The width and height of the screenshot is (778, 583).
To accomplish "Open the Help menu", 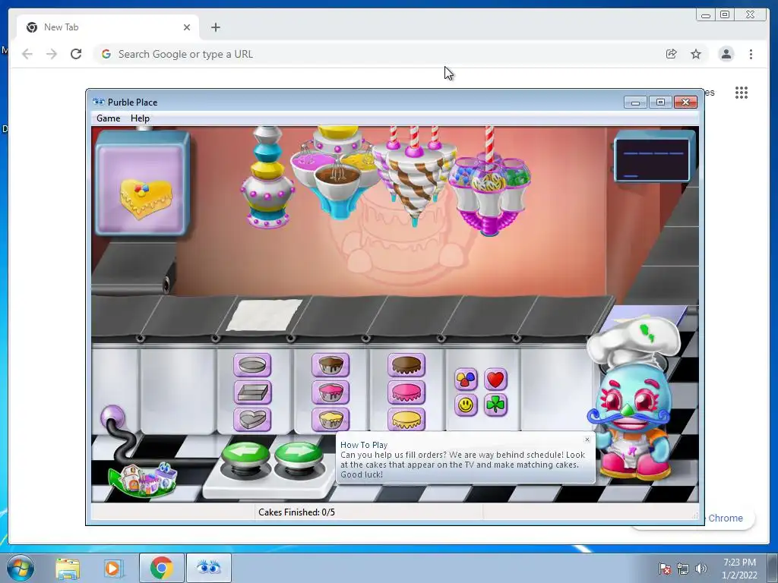I will coord(140,118).
